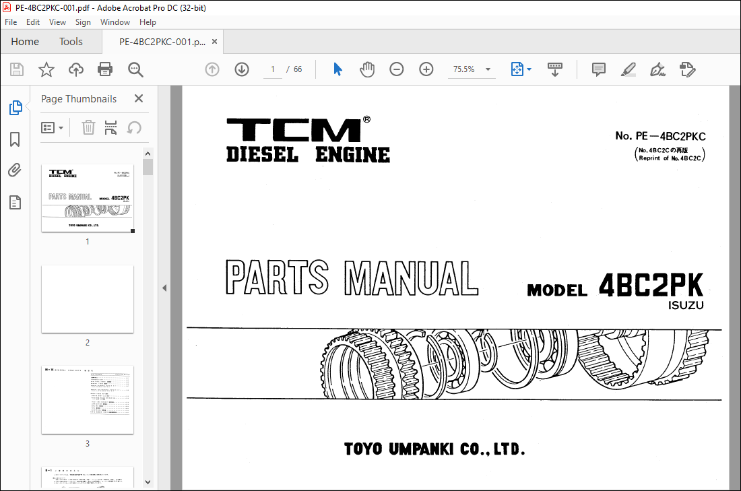
Task: Click the upload to cloud icon
Action: pyautogui.click(x=75, y=69)
